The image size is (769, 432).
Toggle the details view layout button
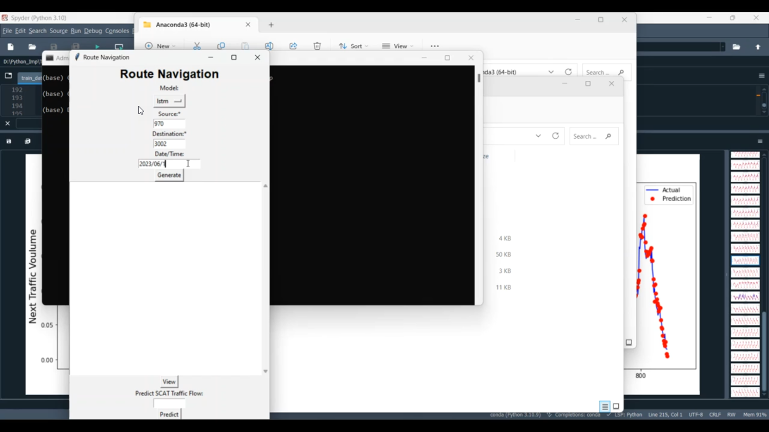605,406
